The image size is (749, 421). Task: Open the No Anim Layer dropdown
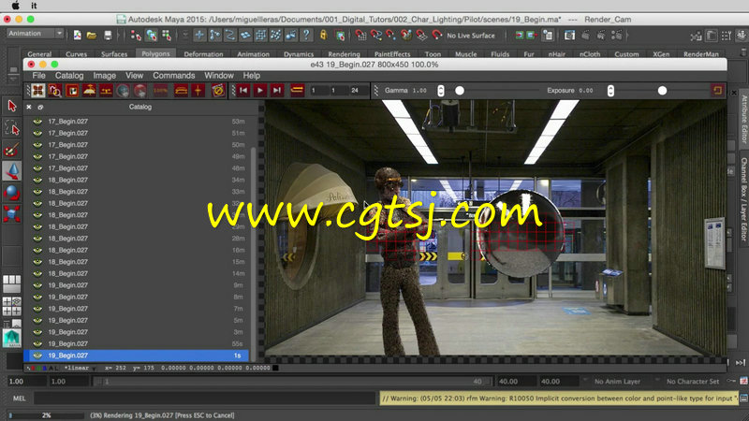click(x=617, y=382)
